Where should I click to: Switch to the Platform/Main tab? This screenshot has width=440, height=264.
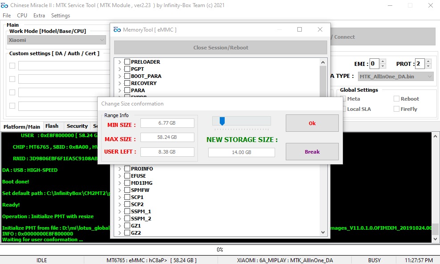[x=21, y=127]
